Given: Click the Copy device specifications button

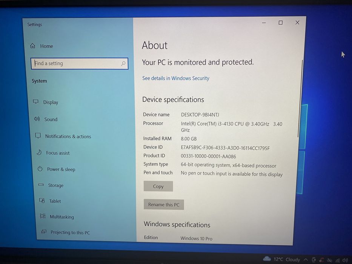Looking at the screenshot, I should [x=158, y=186].
